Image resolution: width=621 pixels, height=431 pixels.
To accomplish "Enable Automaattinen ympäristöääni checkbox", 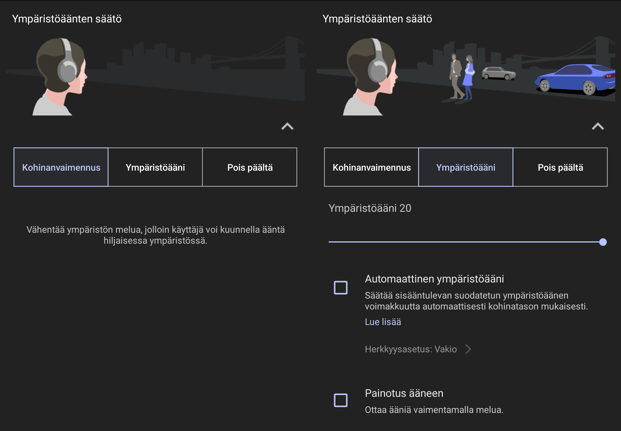I will (x=341, y=288).
